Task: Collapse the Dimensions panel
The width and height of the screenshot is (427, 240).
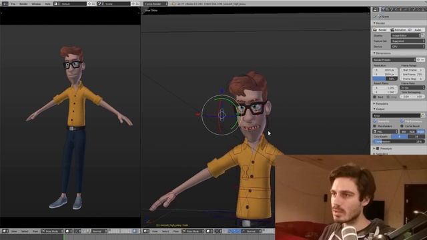Action: (383, 53)
